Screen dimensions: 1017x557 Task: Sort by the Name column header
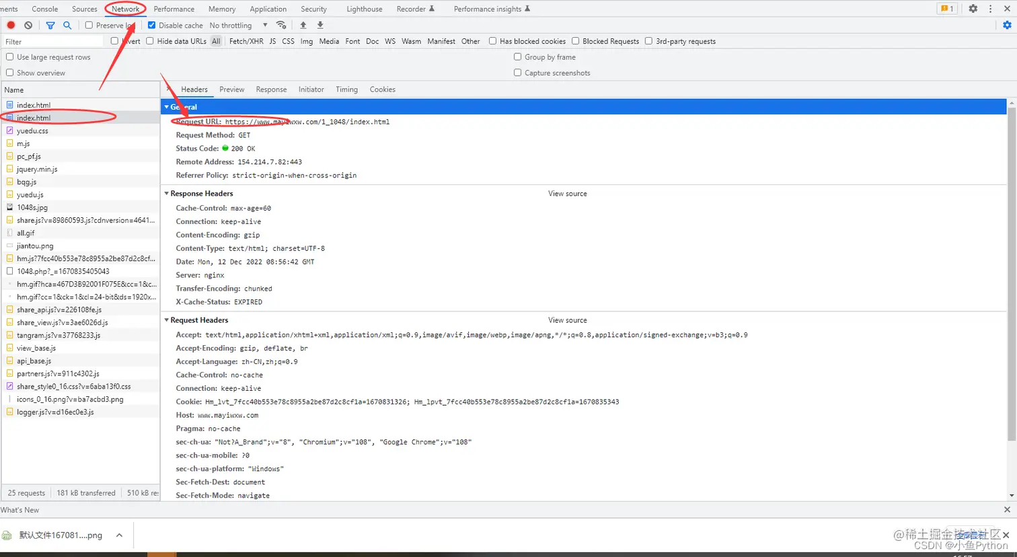click(81, 89)
